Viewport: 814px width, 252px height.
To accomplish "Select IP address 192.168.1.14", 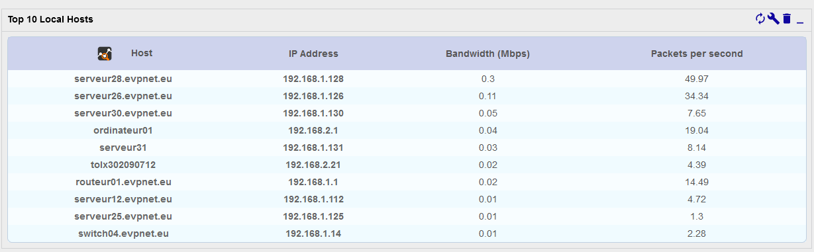I will pyautogui.click(x=313, y=233).
